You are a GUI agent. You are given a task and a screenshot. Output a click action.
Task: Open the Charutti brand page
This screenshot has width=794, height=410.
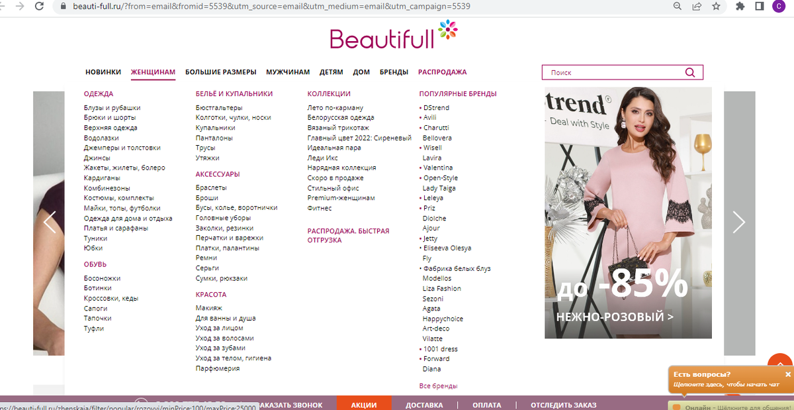coord(436,128)
